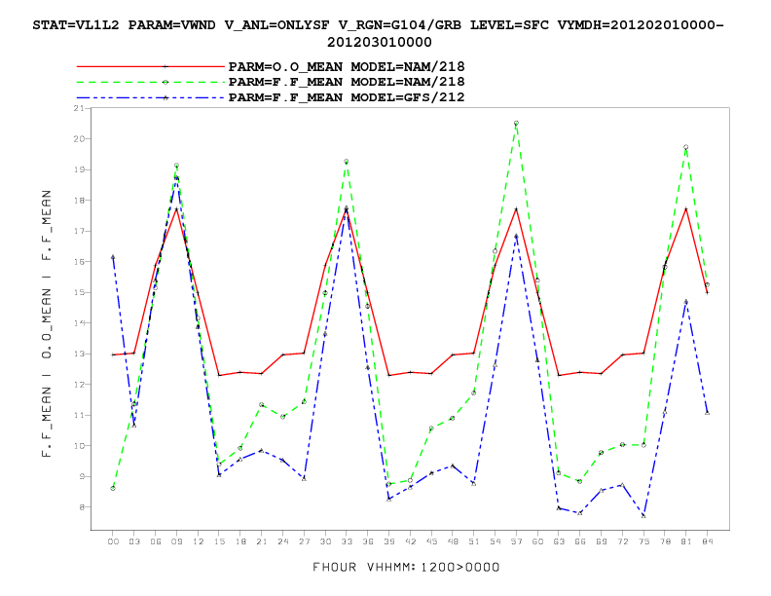Click x-axis tick label 24
Viewport: 771px width, 596px height.
[282, 541]
